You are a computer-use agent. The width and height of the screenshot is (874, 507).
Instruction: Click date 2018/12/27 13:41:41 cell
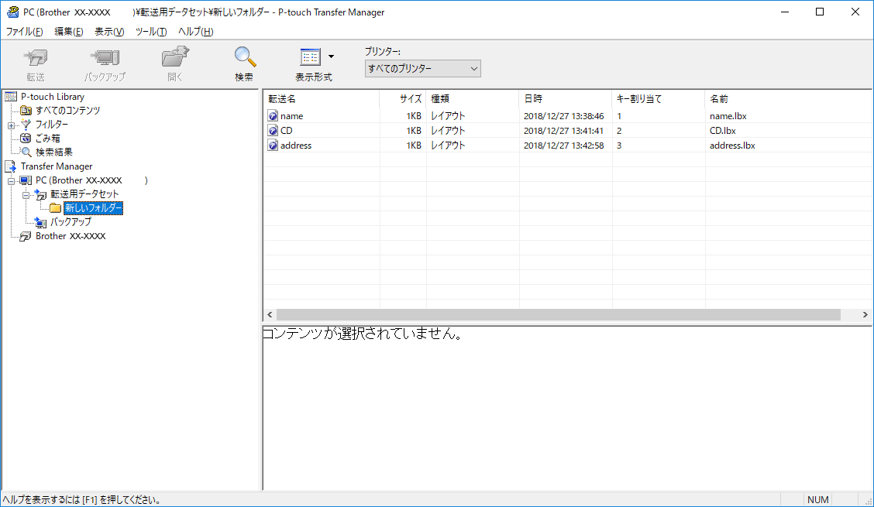(563, 131)
